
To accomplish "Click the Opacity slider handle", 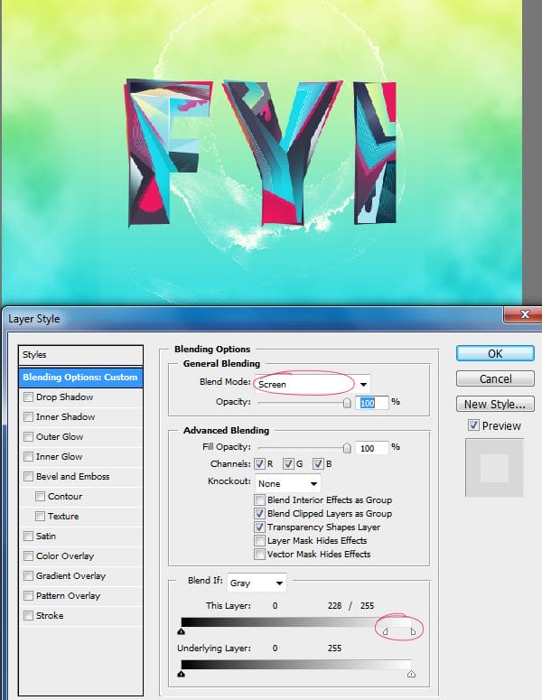I will tap(347, 403).
